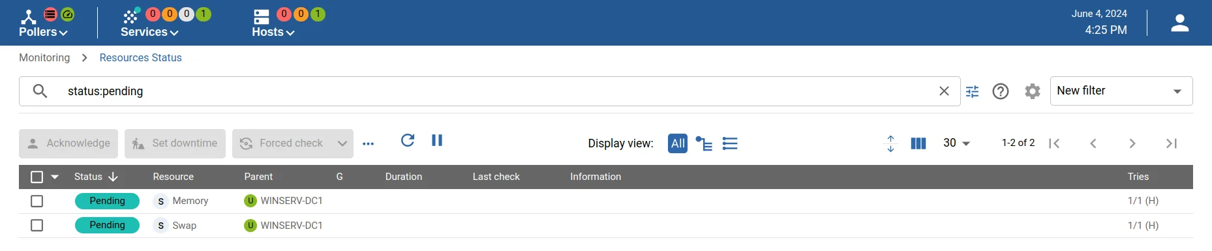The height and width of the screenshot is (251, 1212).
Task: Open filter settings gear icon
Action: tap(1032, 91)
